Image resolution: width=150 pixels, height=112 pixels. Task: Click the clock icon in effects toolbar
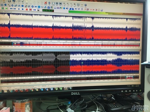tap(99, 10)
